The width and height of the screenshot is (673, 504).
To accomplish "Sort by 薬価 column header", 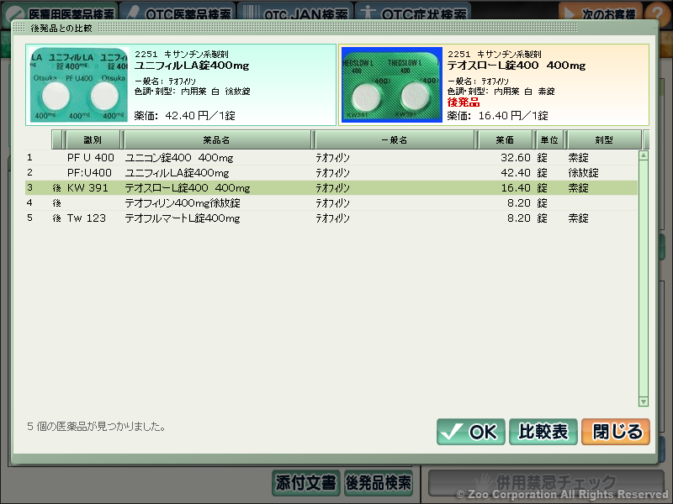I will pyautogui.click(x=505, y=139).
